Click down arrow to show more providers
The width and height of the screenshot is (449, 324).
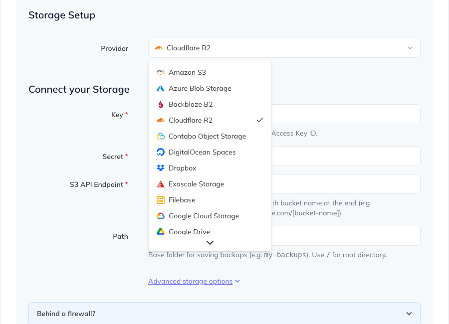[x=210, y=243]
